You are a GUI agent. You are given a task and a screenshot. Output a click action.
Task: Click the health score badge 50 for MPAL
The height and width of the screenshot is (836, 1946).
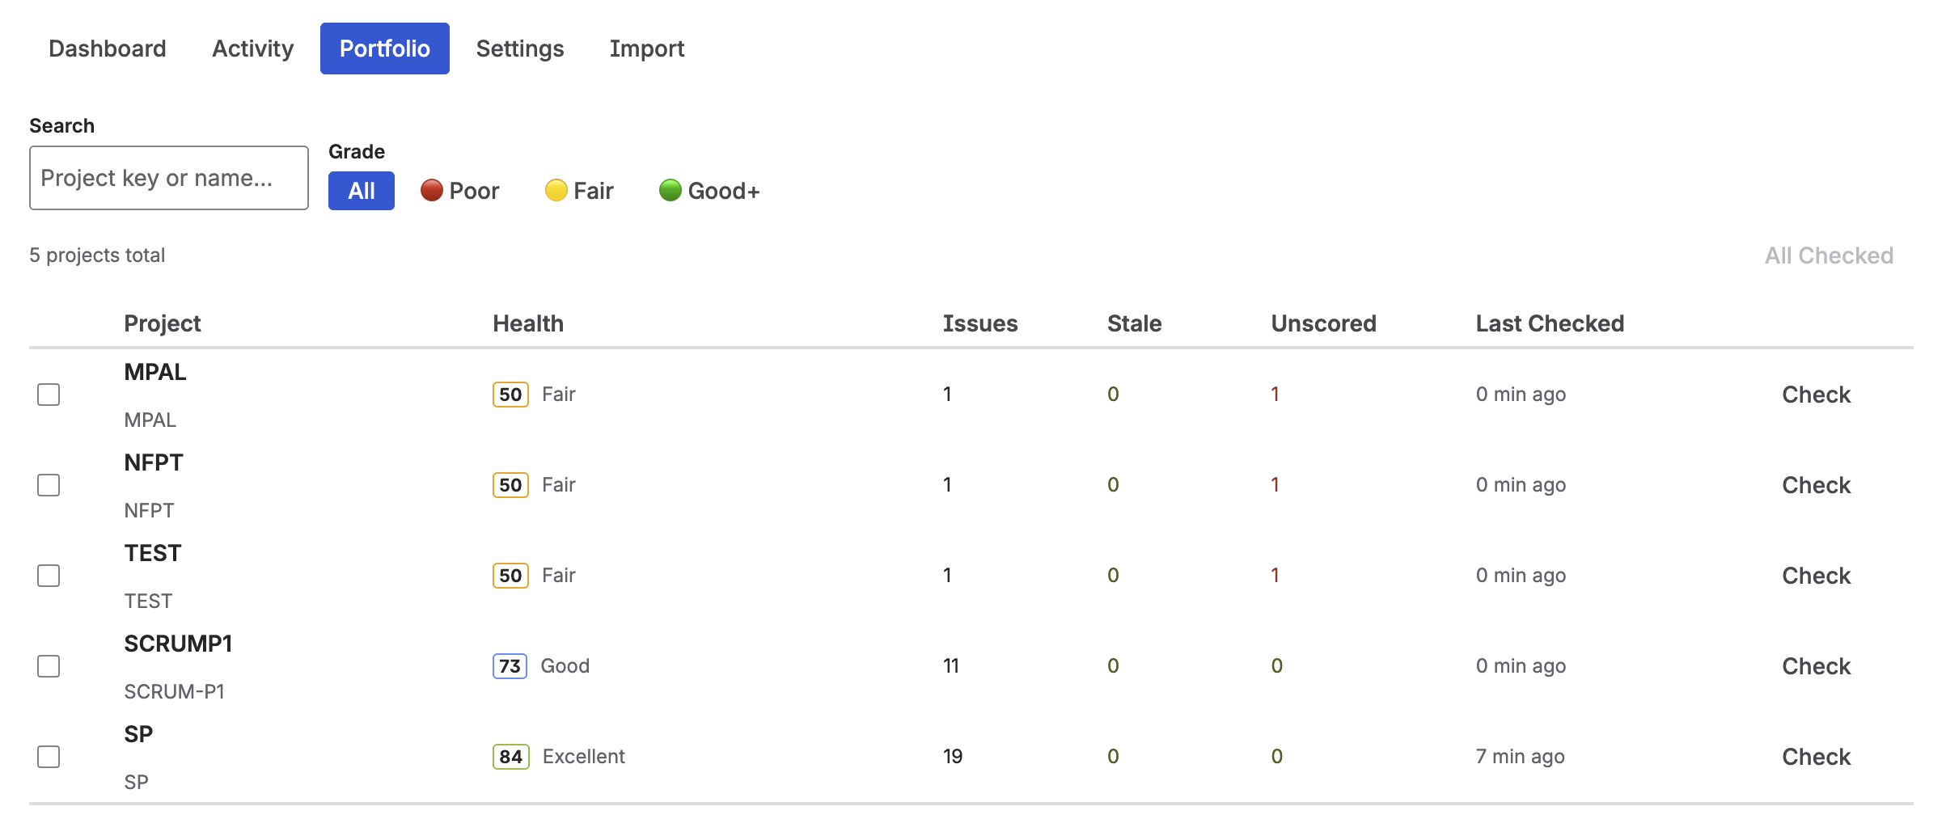510,394
